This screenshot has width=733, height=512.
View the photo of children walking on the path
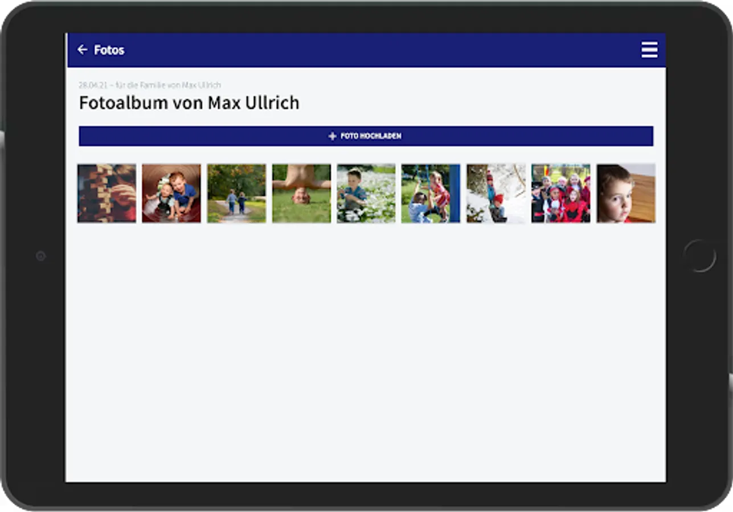coord(236,193)
